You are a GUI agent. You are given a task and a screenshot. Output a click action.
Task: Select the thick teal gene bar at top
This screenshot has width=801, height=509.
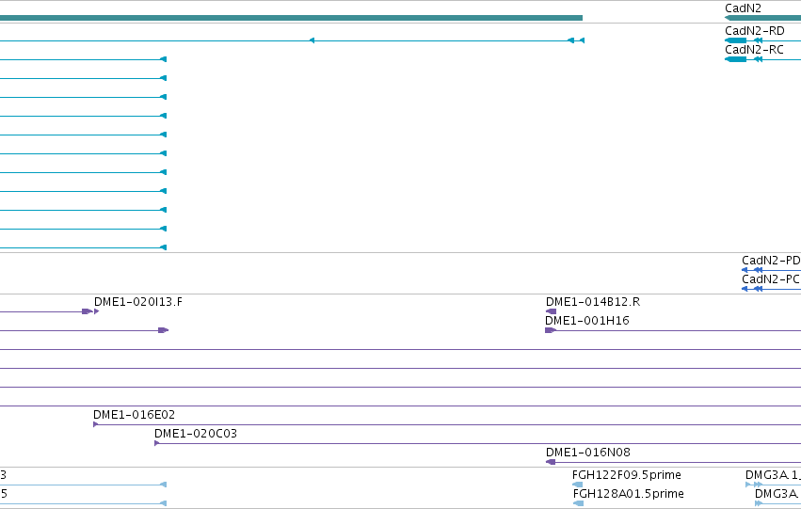coord(291,18)
